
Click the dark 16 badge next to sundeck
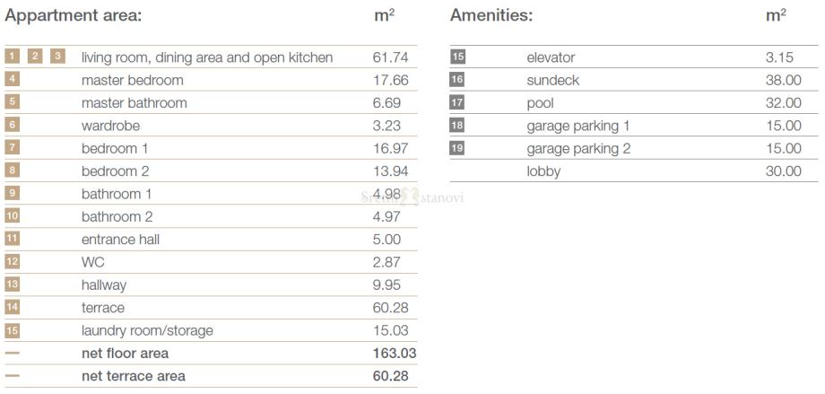click(457, 80)
